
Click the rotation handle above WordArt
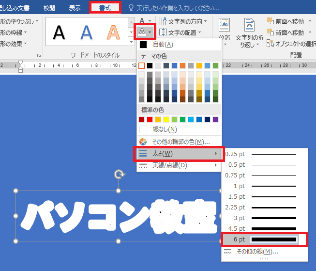click(119, 174)
